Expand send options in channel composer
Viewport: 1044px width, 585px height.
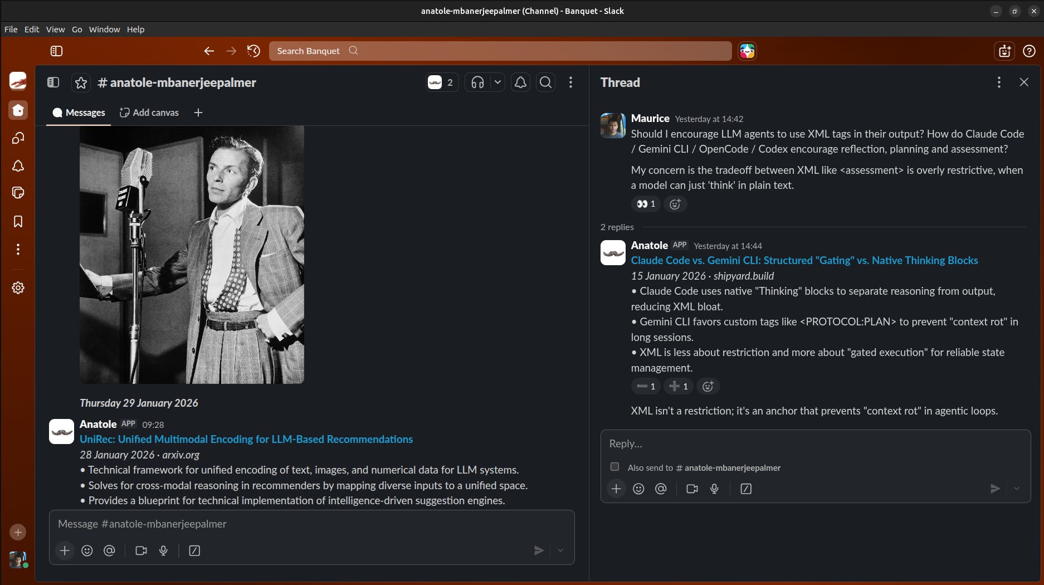(x=560, y=550)
